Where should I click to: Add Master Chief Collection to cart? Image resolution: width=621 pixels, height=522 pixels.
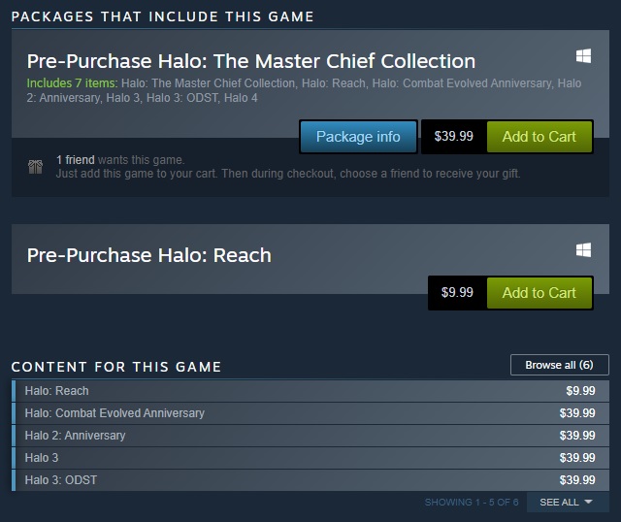tap(539, 137)
